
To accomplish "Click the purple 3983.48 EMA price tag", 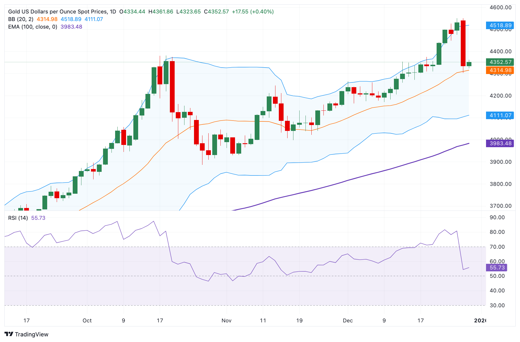I will [500, 143].
